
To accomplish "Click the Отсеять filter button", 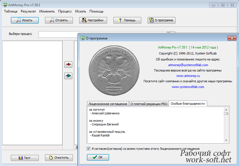I will (59, 20).
